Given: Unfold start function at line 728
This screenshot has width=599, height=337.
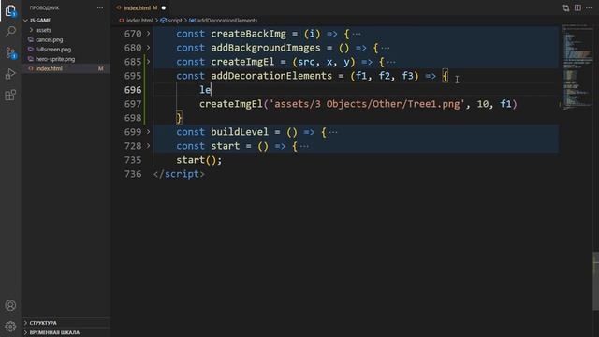Looking at the screenshot, I should (x=148, y=146).
